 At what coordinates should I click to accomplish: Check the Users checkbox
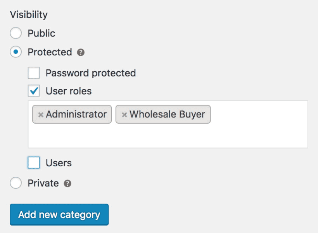34,163
